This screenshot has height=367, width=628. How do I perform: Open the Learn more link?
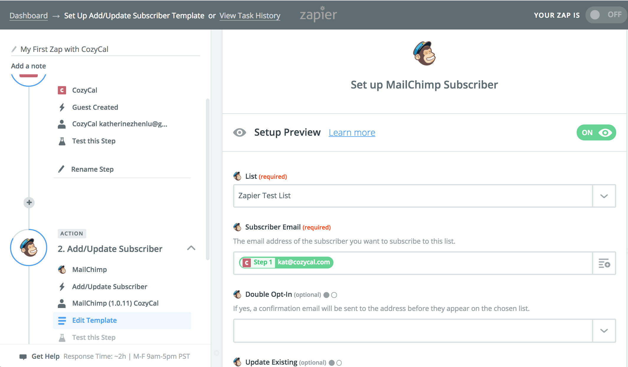pyautogui.click(x=352, y=133)
